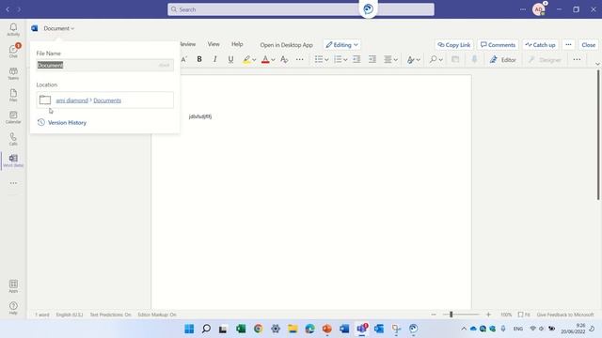Click the Copy Link button
Viewport: 602px width, 338px height.
pyautogui.click(x=454, y=45)
